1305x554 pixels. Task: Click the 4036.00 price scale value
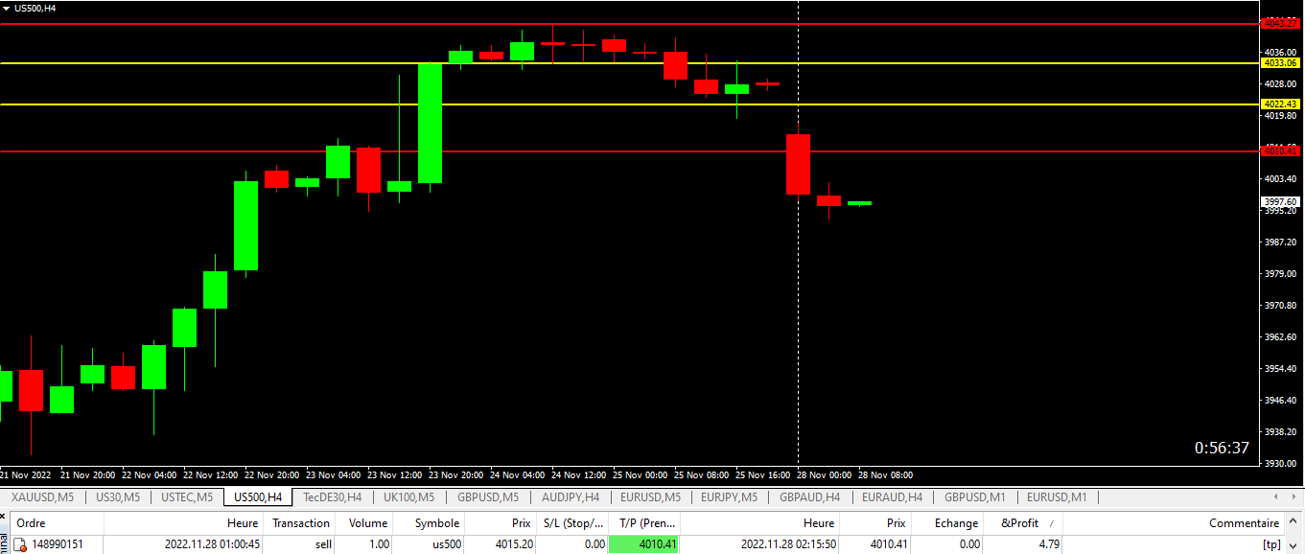pyautogui.click(x=1281, y=53)
